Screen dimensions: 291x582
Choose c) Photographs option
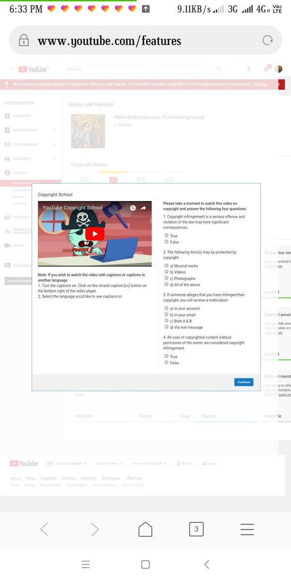pyautogui.click(x=166, y=278)
